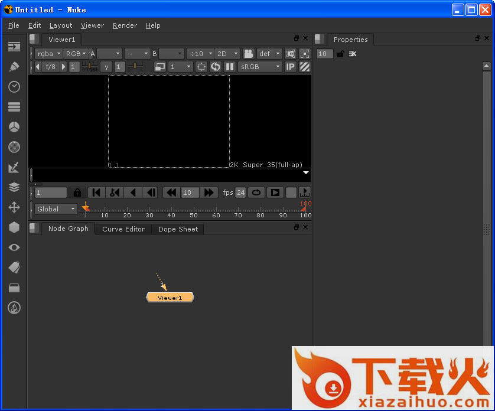Image resolution: width=495 pixels, height=411 pixels.
Task: Click the gain slider in viewer
Action: click(90, 66)
